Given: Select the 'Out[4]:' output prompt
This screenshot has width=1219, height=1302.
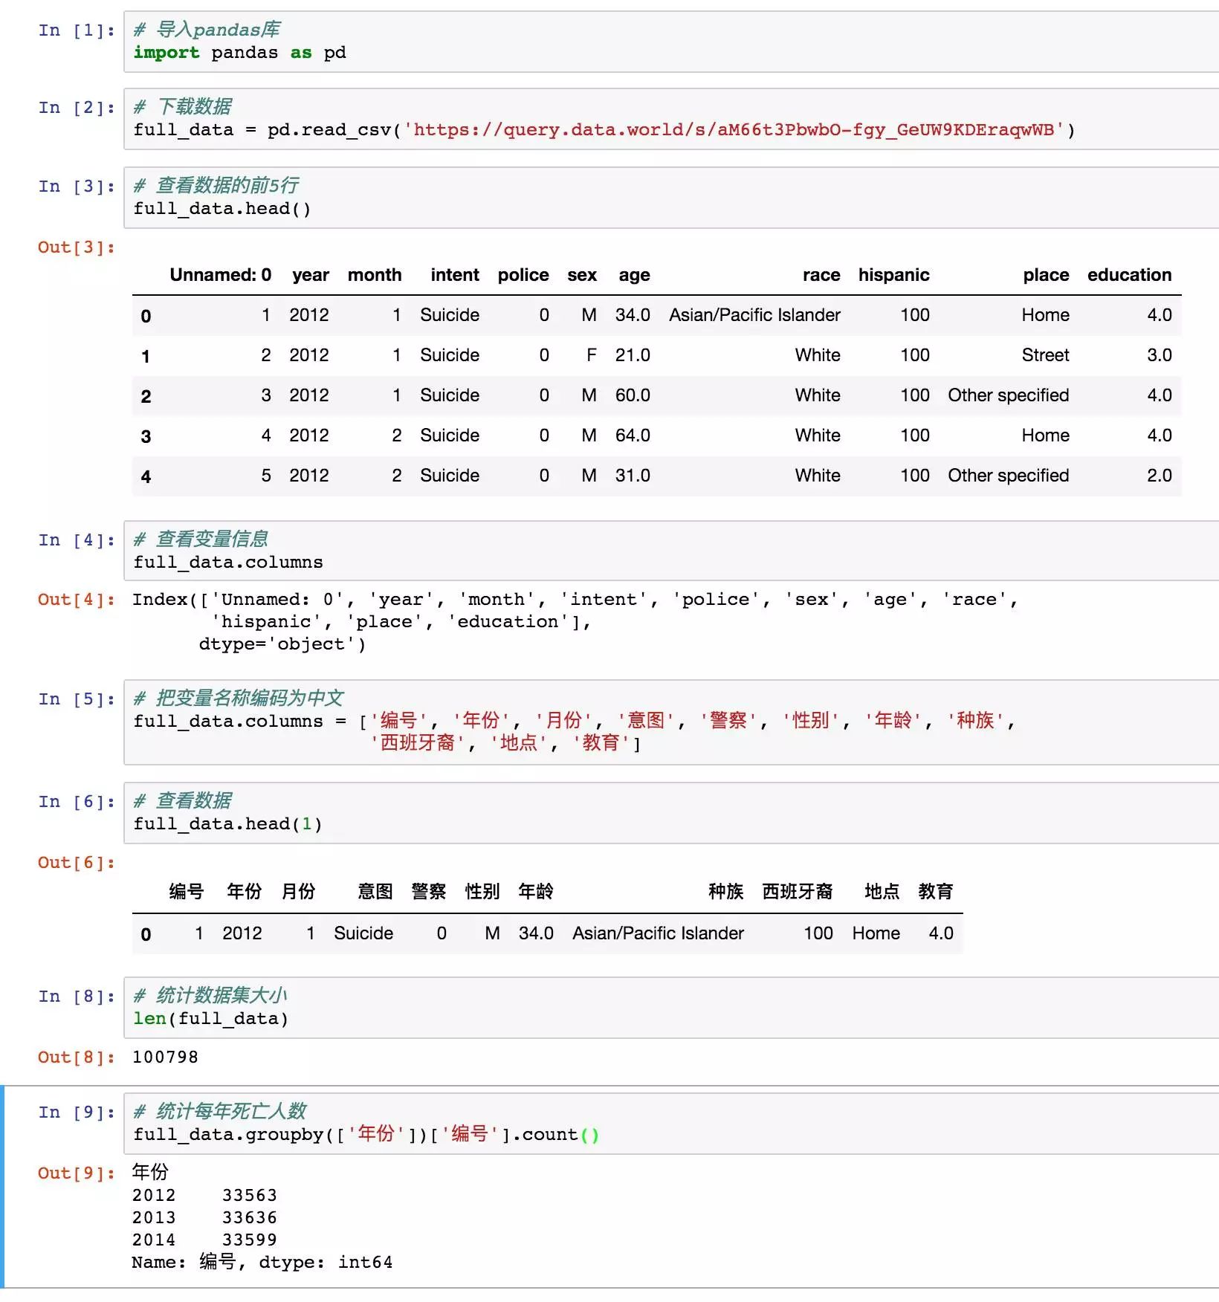Looking at the screenshot, I should (x=77, y=600).
